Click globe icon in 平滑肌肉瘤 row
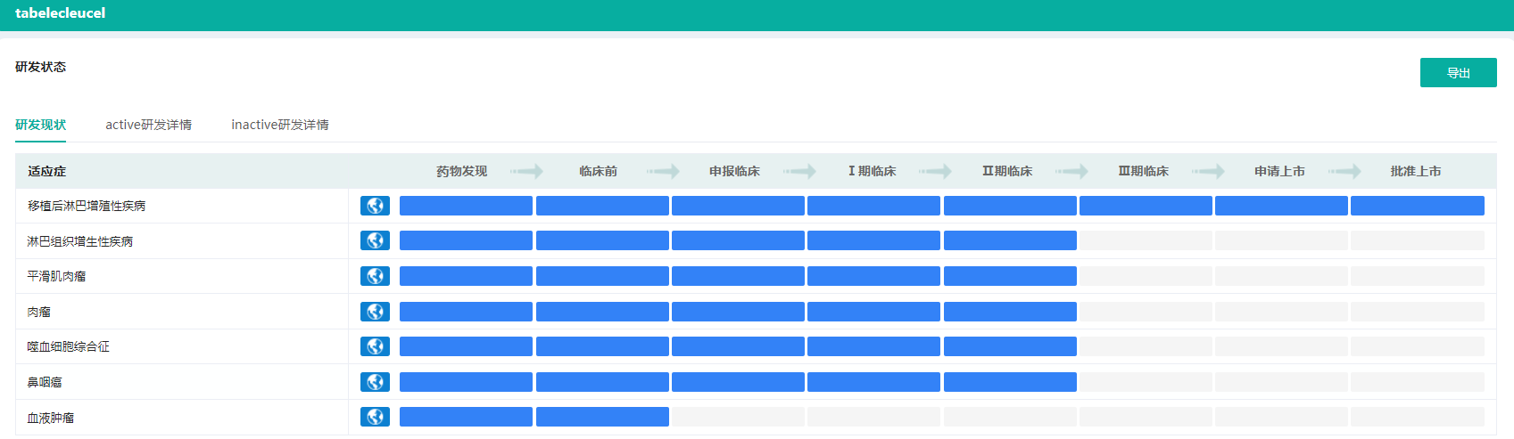Viewport: 1514px width, 439px height. point(375,276)
